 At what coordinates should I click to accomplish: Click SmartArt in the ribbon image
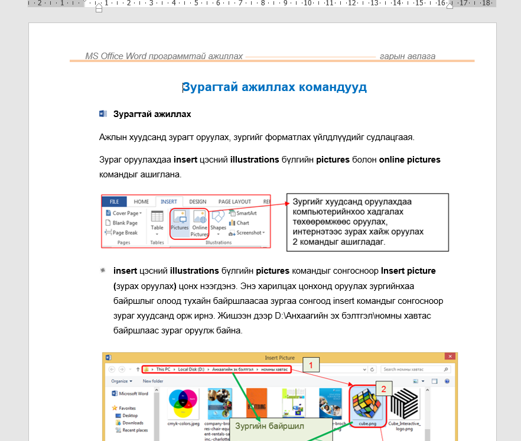[243, 213]
